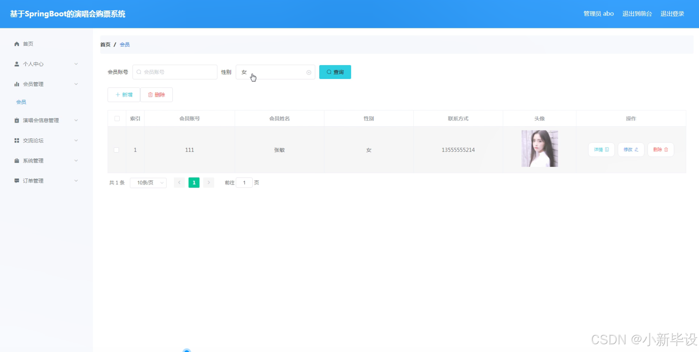Select the 系统管理 sidebar icon
This screenshot has height=352, width=699.
16,160
